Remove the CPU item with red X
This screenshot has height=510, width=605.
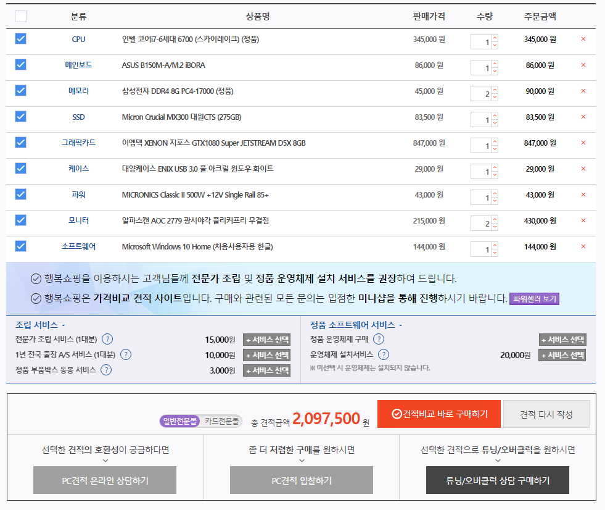click(x=583, y=39)
